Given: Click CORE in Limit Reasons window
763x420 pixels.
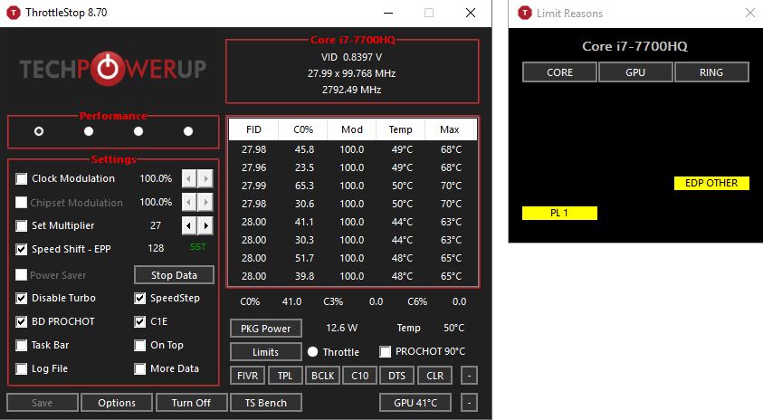Looking at the screenshot, I should 559,72.
